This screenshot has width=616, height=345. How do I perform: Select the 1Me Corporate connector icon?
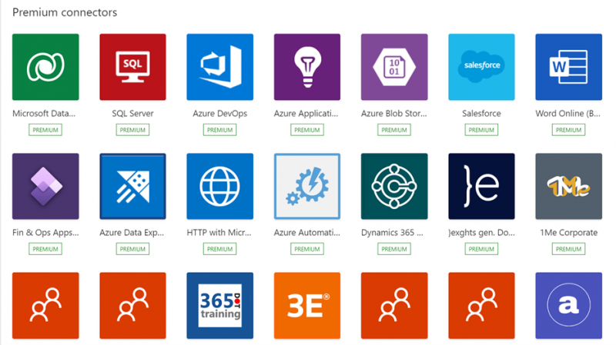coord(568,186)
